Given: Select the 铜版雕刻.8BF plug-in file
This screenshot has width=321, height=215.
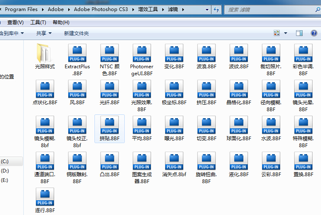Looking at the screenshot, I should click(x=77, y=167).
